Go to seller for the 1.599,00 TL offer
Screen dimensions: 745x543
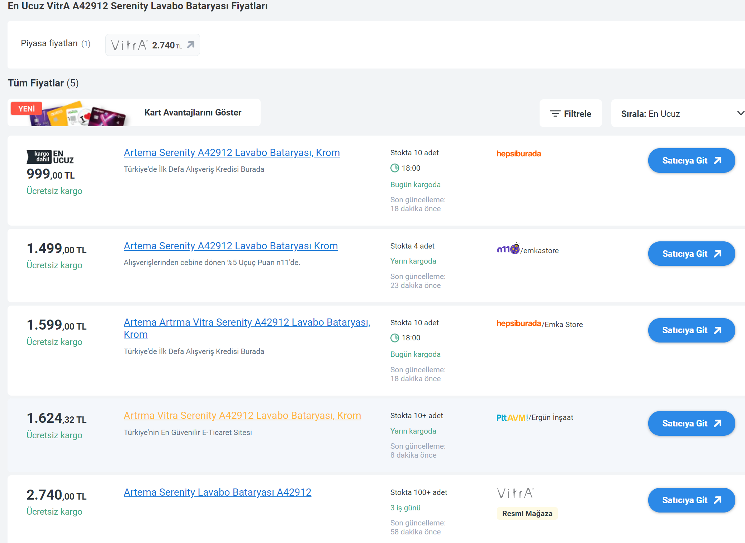point(691,330)
